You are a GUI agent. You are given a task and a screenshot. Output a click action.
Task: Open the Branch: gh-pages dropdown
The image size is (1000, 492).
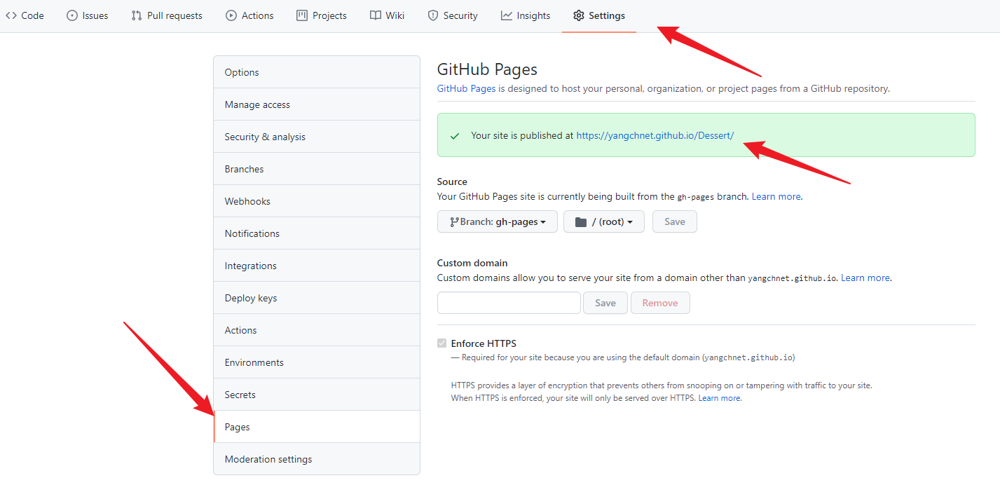coord(498,221)
